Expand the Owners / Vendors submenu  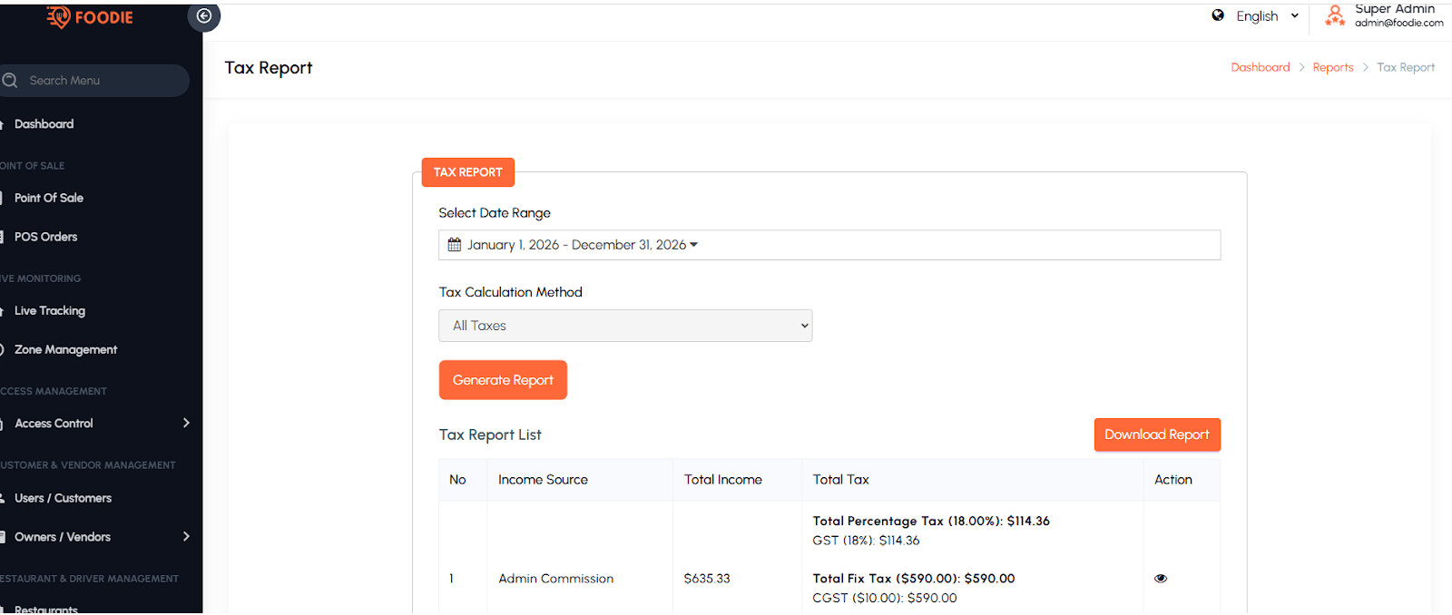tap(186, 537)
